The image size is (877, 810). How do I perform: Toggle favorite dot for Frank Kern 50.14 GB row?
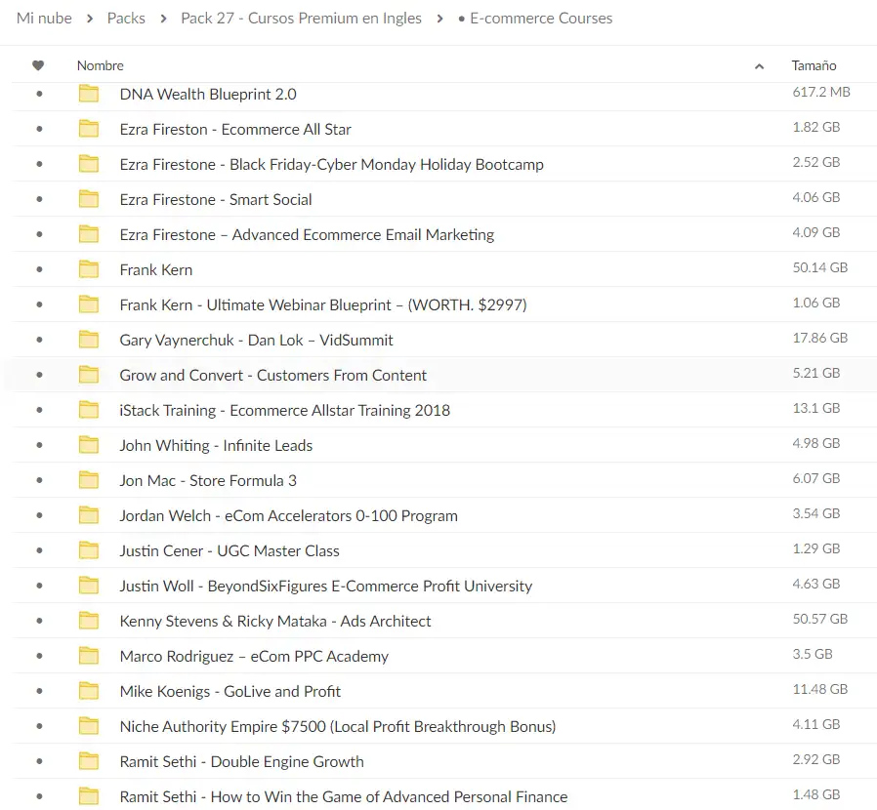tap(39, 269)
